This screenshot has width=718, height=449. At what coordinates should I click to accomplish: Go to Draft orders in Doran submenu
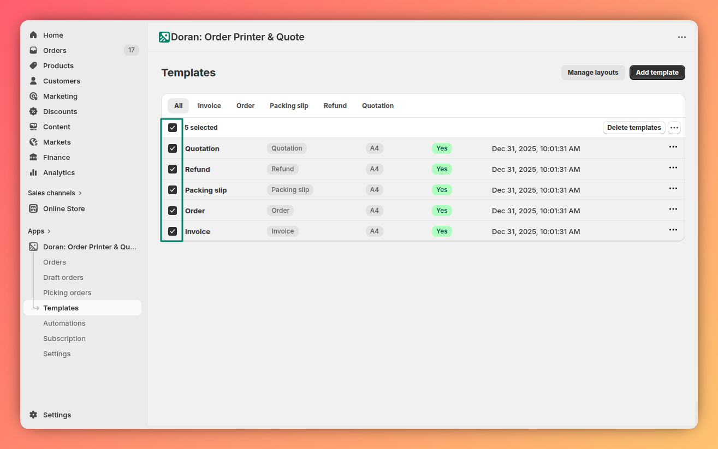coord(63,277)
